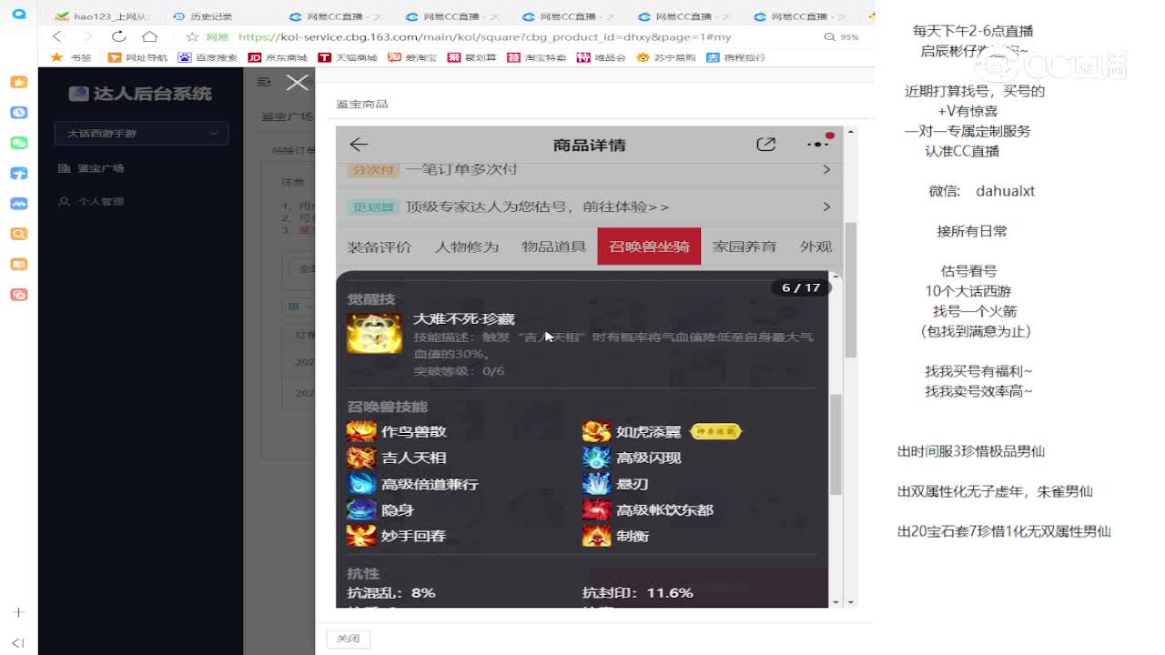The height and width of the screenshot is (655, 1165).
Task: Toggle the sidebar collapse menu icon
Action: point(264,82)
